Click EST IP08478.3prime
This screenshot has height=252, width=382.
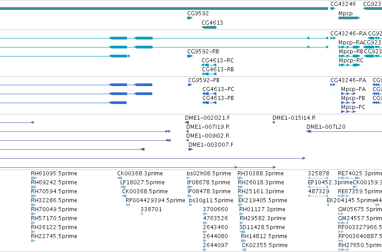pyautogui.click(x=209, y=191)
